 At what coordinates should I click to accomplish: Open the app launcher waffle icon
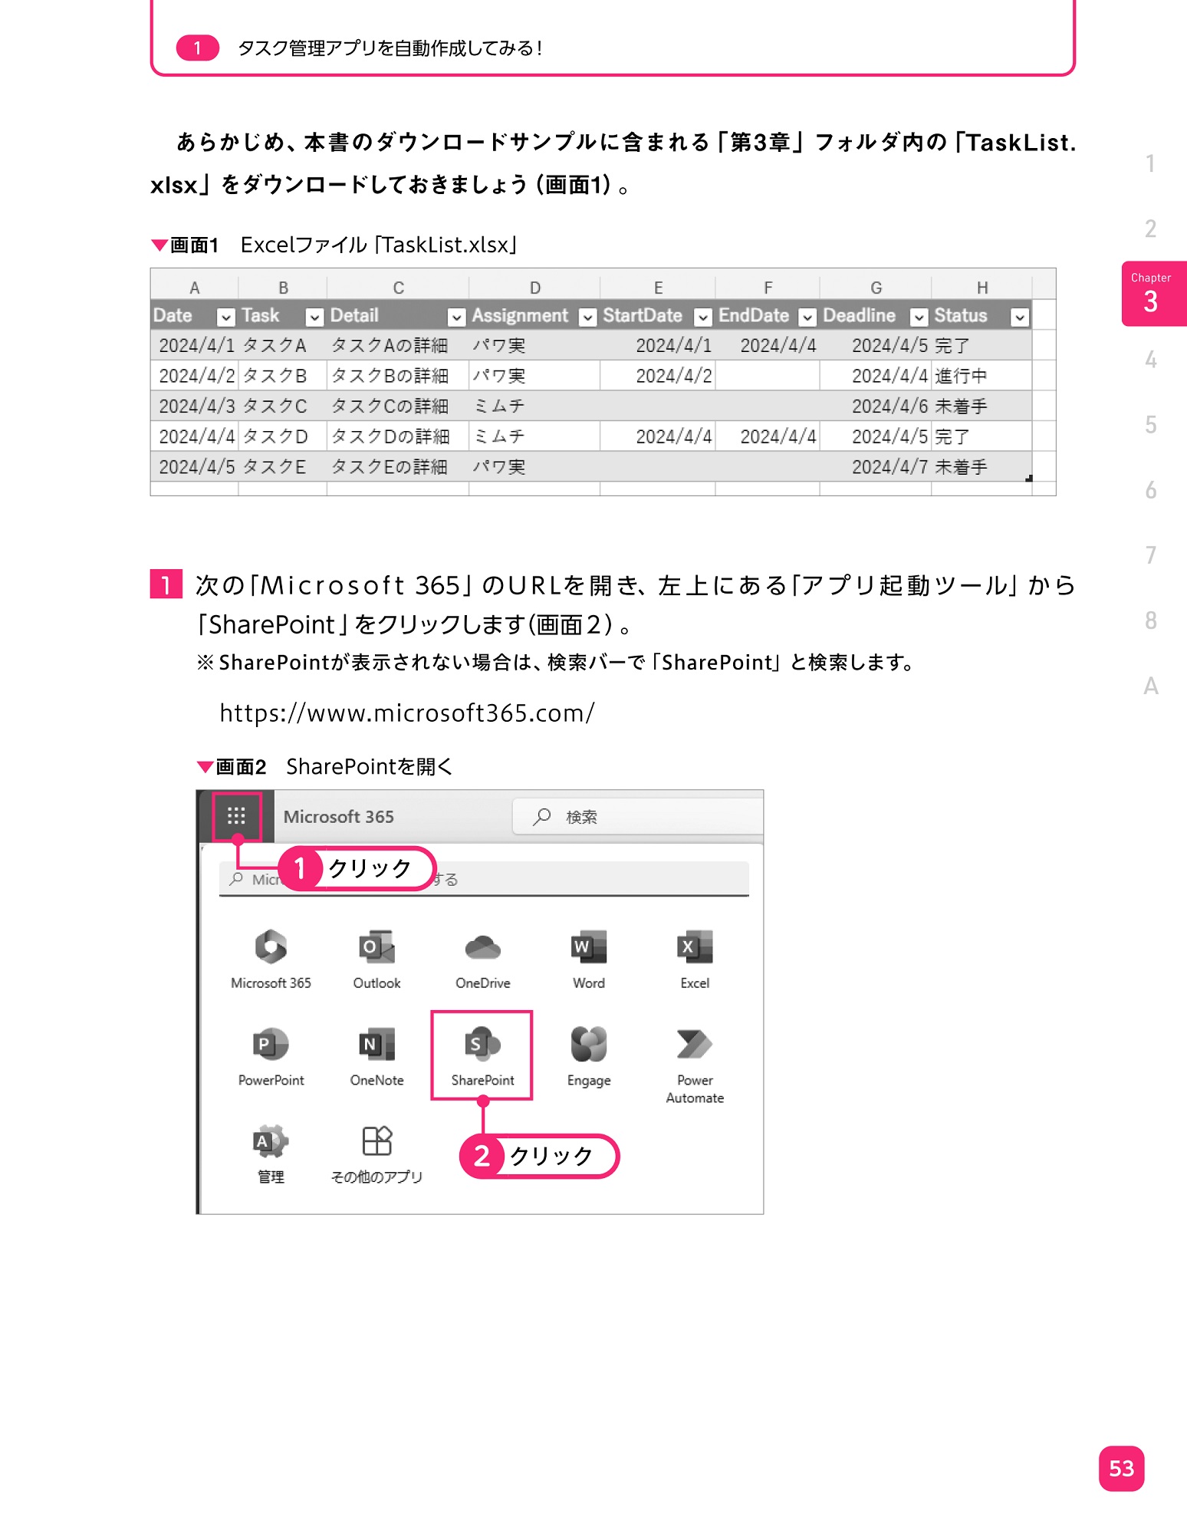(x=237, y=816)
